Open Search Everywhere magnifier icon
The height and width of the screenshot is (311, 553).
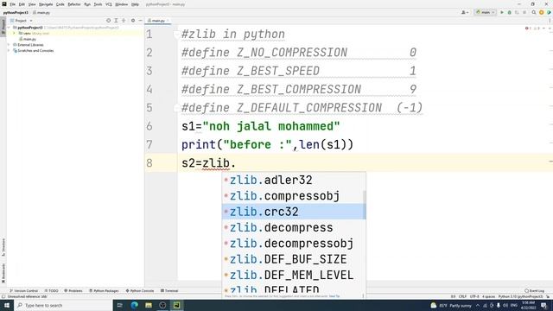coord(534,12)
